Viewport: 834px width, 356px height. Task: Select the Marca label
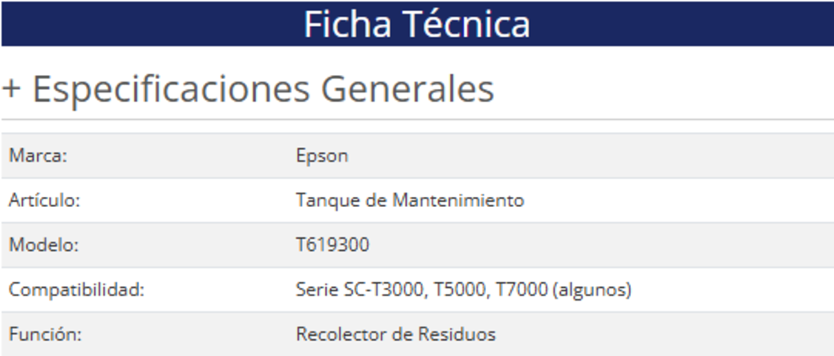[x=38, y=156]
